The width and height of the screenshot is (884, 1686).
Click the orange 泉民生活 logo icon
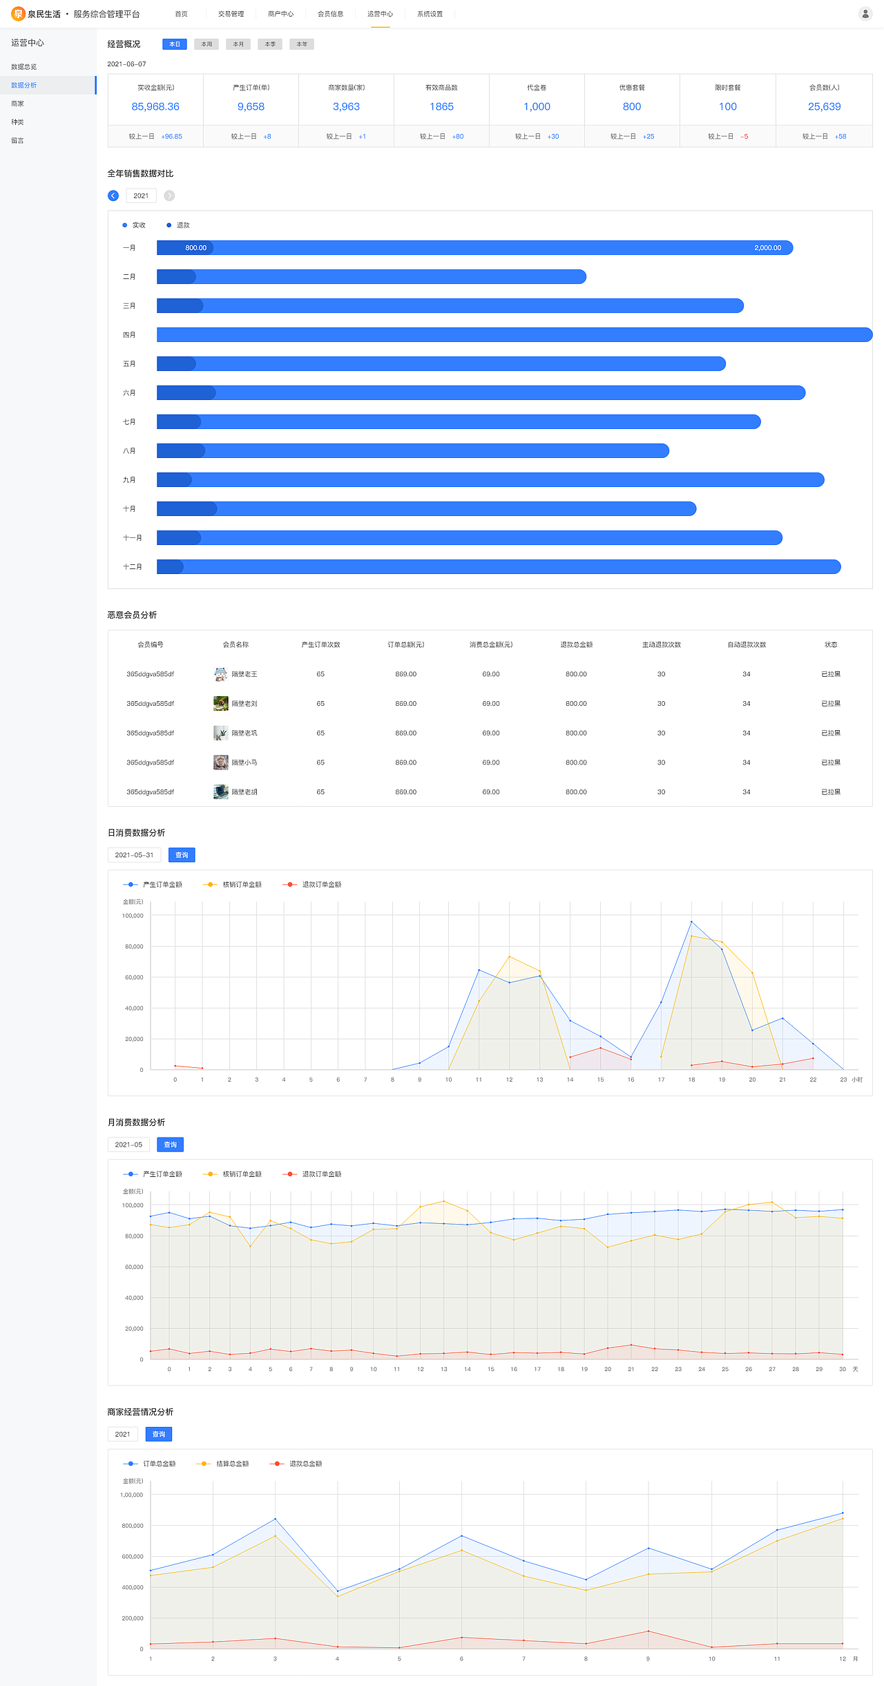click(18, 14)
